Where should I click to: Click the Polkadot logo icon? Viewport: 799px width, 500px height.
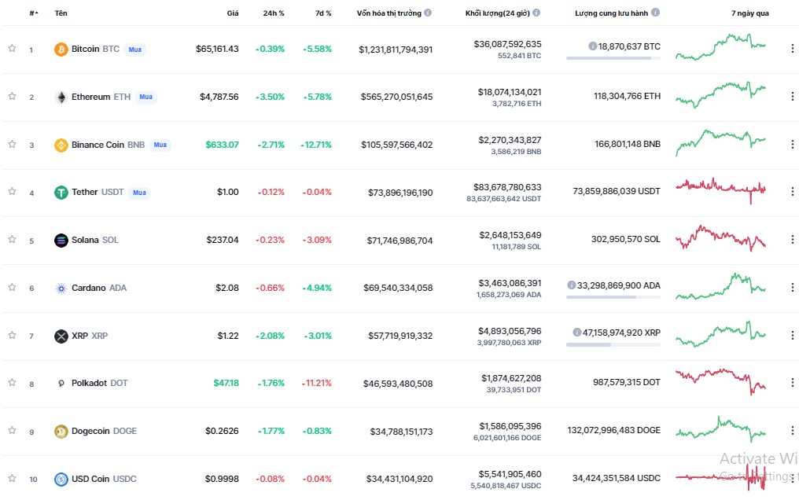61,384
